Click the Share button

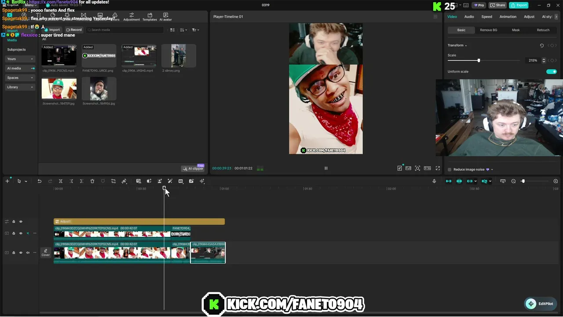pyautogui.click(x=498, y=5)
